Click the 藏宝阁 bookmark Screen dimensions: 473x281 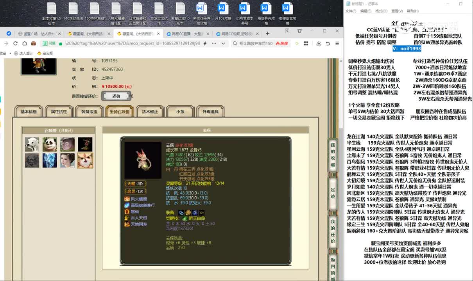point(45,53)
